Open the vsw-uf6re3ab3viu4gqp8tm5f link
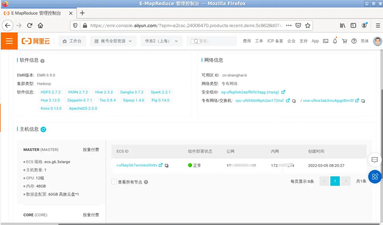Image resolution: width=383 pixels, height=225 pixels. (x=328, y=100)
